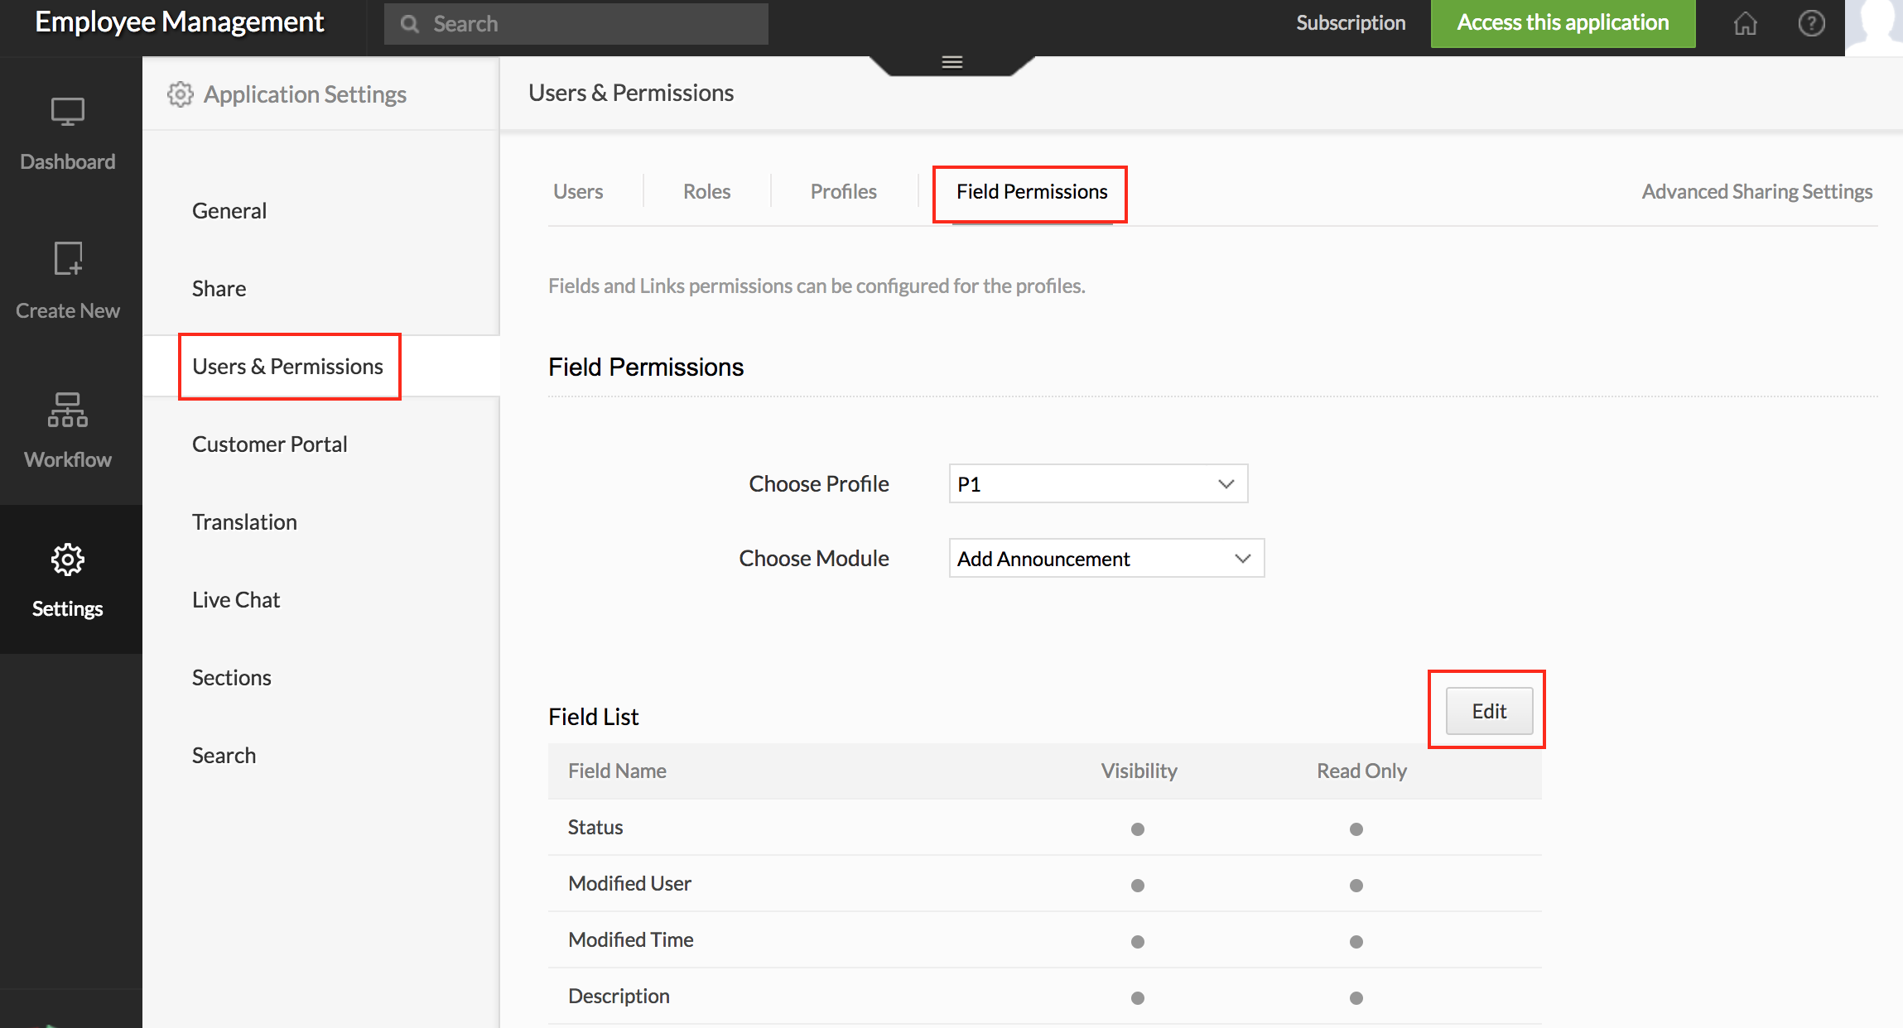Toggle visibility dot for the Status field
1903x1028 pixels.
tap(1138, 828)
